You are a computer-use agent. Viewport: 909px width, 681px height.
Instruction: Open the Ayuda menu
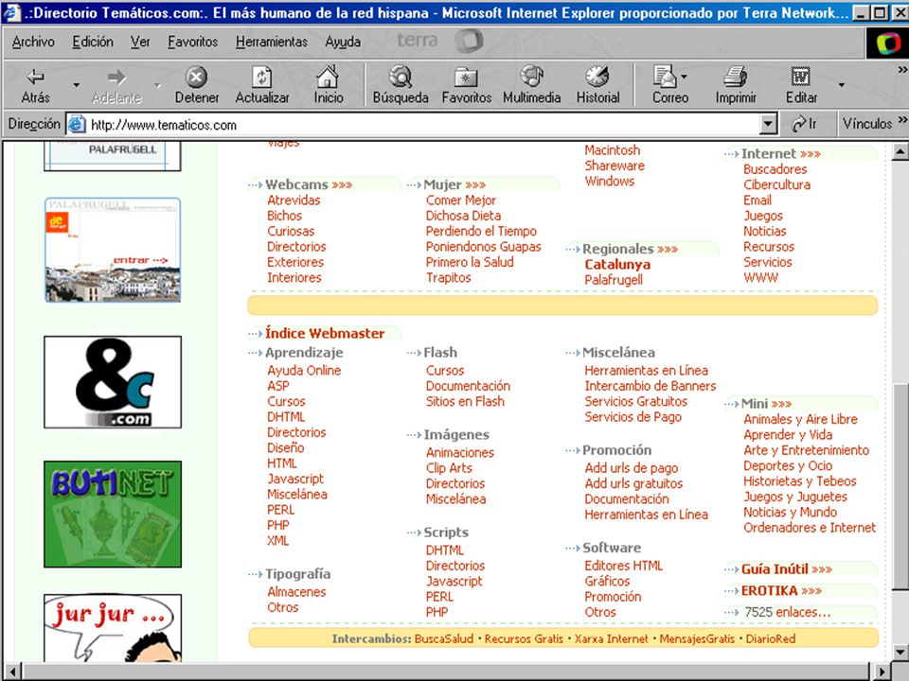coord(343,42)
